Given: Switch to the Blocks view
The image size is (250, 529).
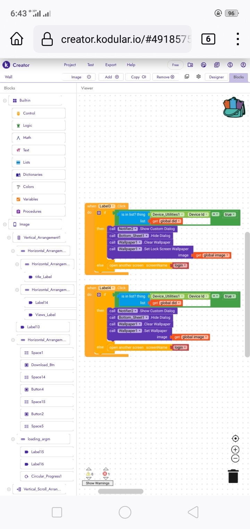Looking at the screenshot, I should pos(239,77).
